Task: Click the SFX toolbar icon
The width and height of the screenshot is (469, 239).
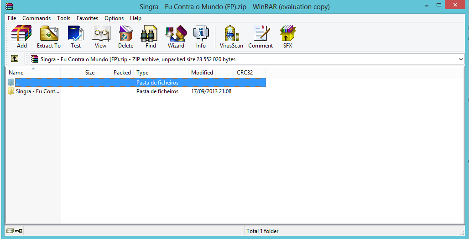Action: click(287, 37)
